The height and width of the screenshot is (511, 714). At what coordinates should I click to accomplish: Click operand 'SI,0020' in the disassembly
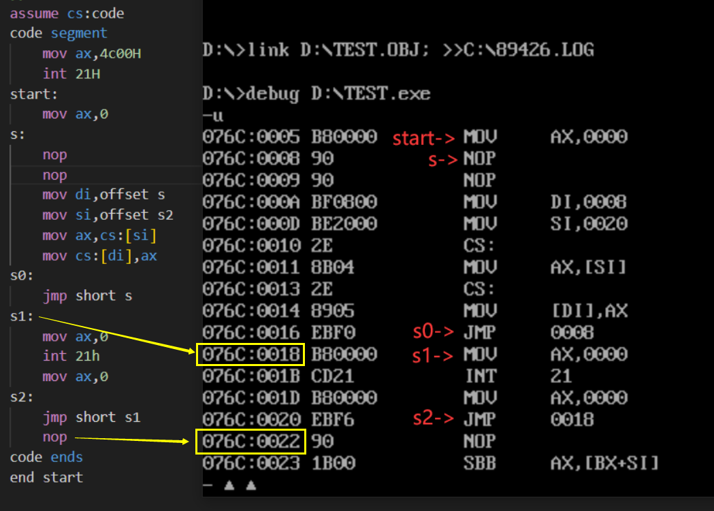pyautogui.click(x=589, y=224)
